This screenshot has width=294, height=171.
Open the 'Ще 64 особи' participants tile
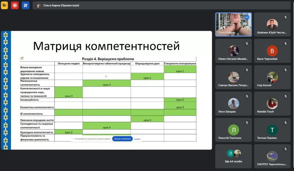click(233, 156)
